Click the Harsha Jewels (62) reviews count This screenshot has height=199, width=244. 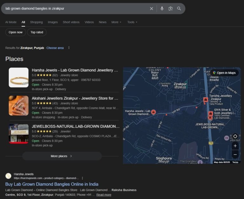pos(55,75)
